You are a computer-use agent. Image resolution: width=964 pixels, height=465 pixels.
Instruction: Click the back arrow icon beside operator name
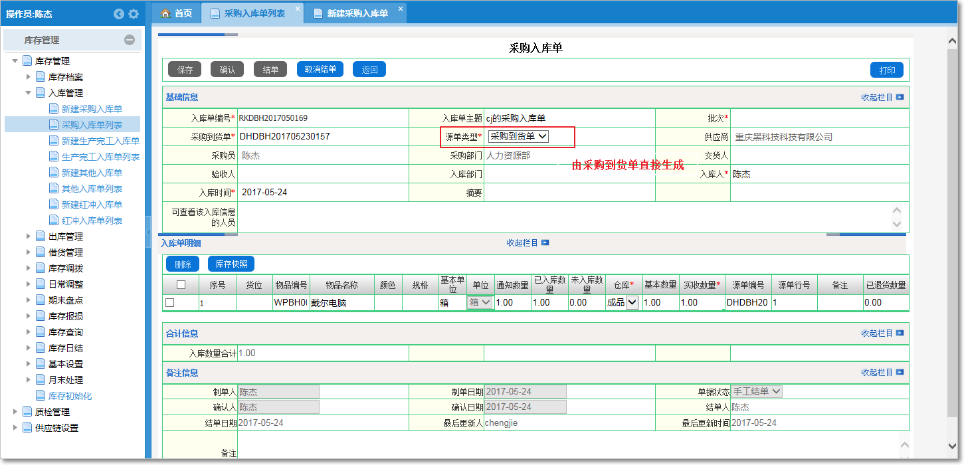119,14
